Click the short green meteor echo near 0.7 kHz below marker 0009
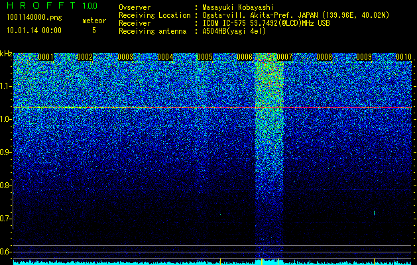 point(374,213)
